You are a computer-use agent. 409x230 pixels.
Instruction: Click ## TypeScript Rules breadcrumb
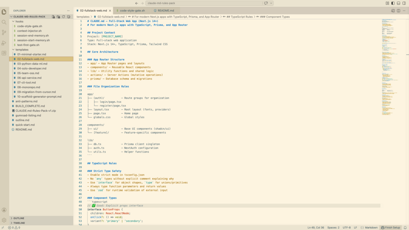click(x=239, y=17)
